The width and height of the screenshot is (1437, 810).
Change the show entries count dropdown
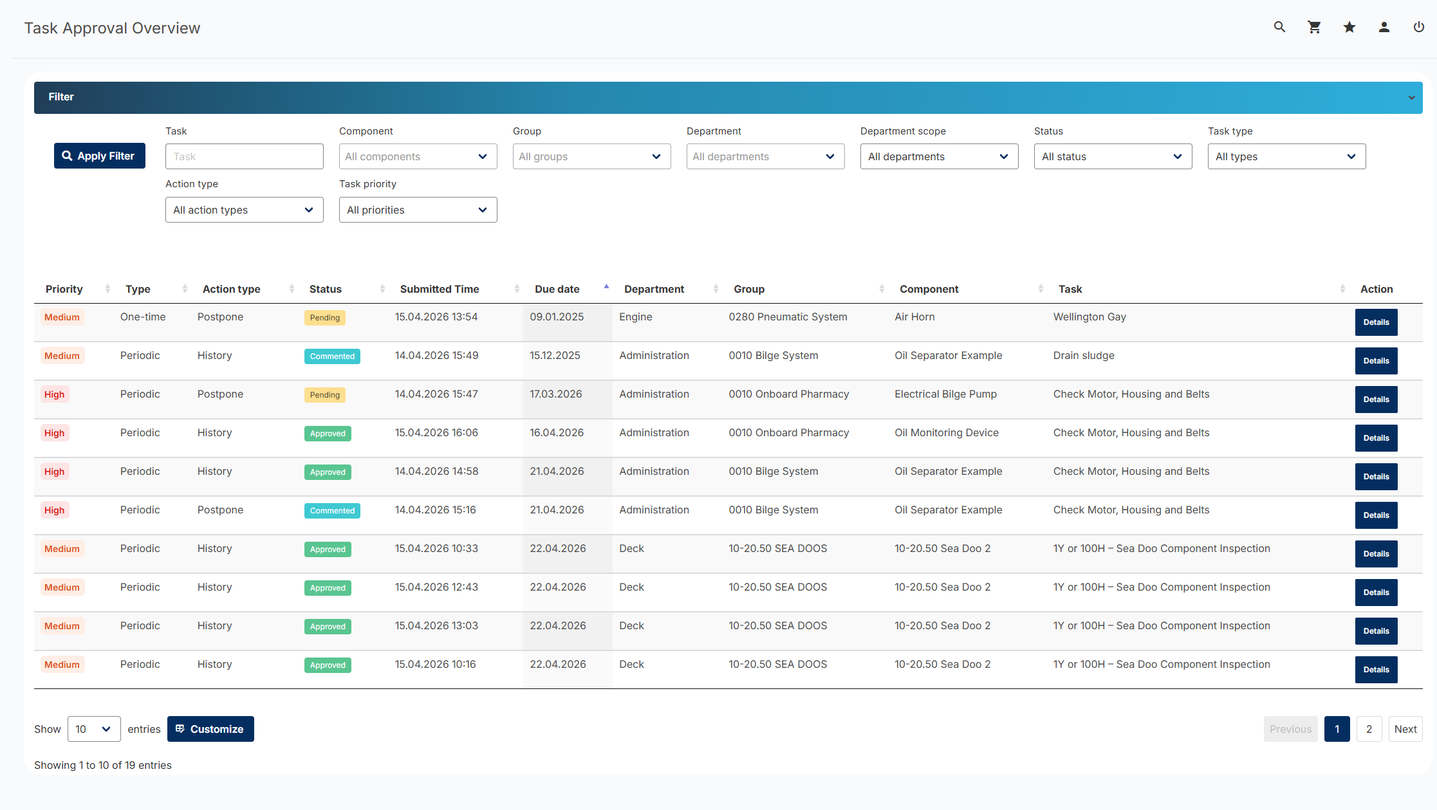pos(94,729)
